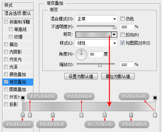The image size is (162, 132).
Task: Uncheck 与图层对齐(I) checkbox
Action: pyautogui.click(x=122, y=43)
